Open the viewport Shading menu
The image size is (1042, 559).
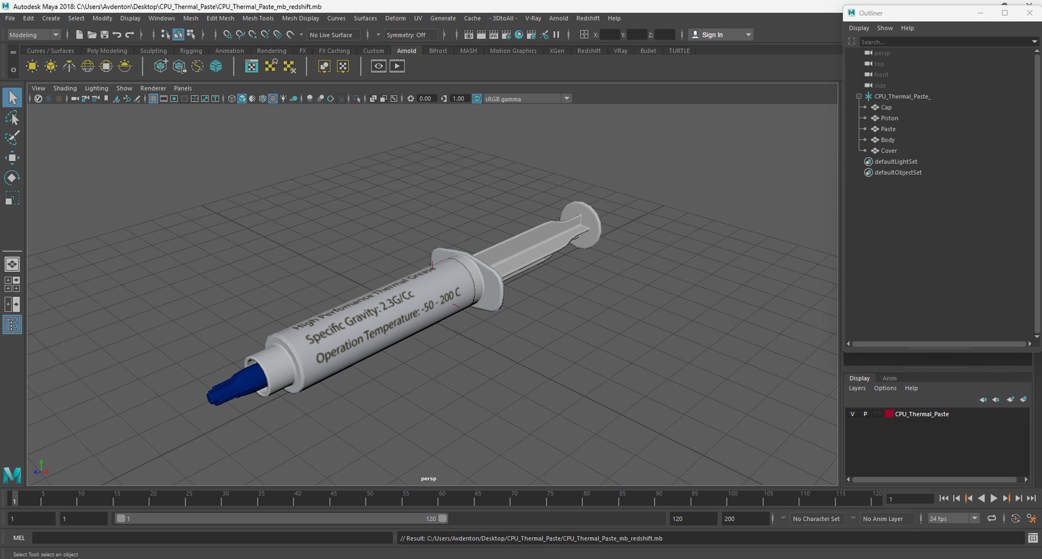[65, 88]
